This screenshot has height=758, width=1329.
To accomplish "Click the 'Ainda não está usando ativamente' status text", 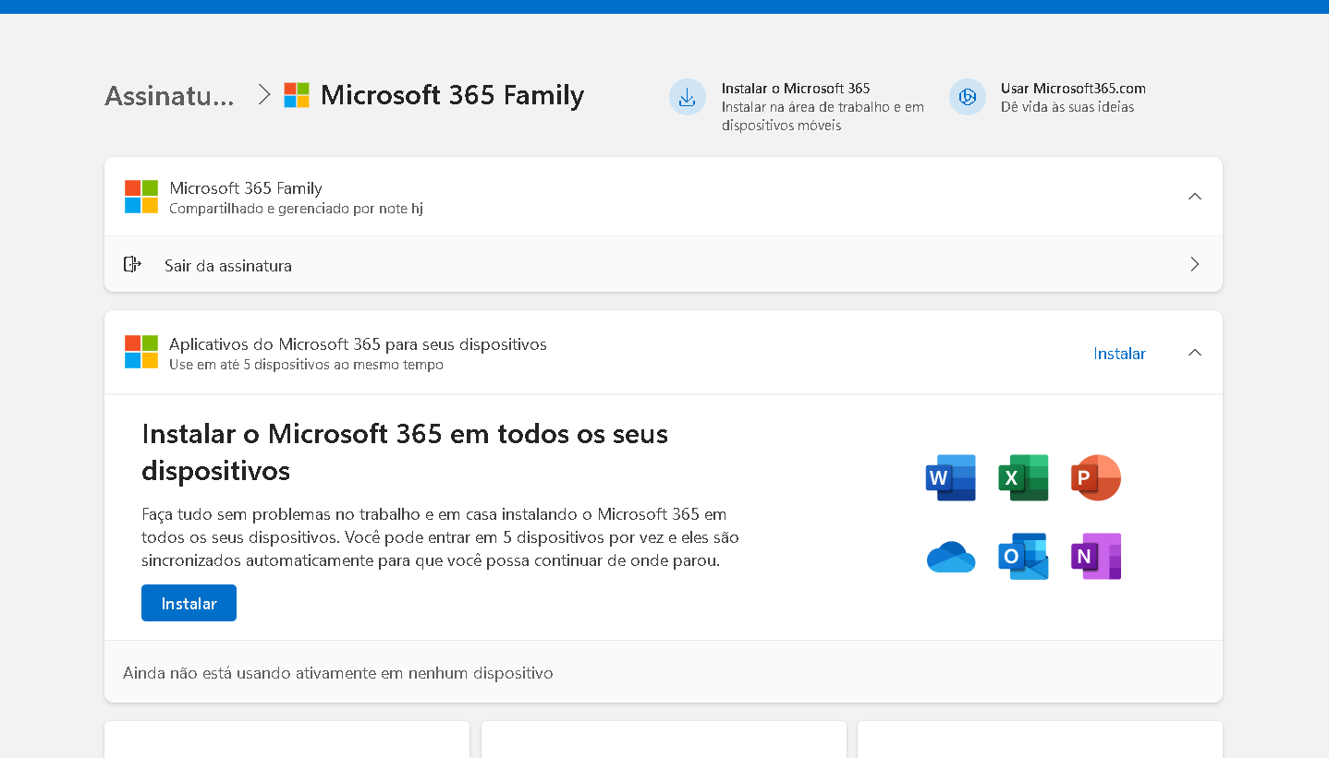I will coord(337,673).
